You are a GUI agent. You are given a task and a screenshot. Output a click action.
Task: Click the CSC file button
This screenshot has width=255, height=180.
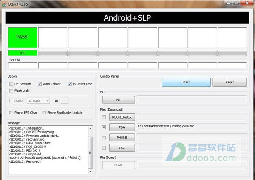(x=122, y=148)
